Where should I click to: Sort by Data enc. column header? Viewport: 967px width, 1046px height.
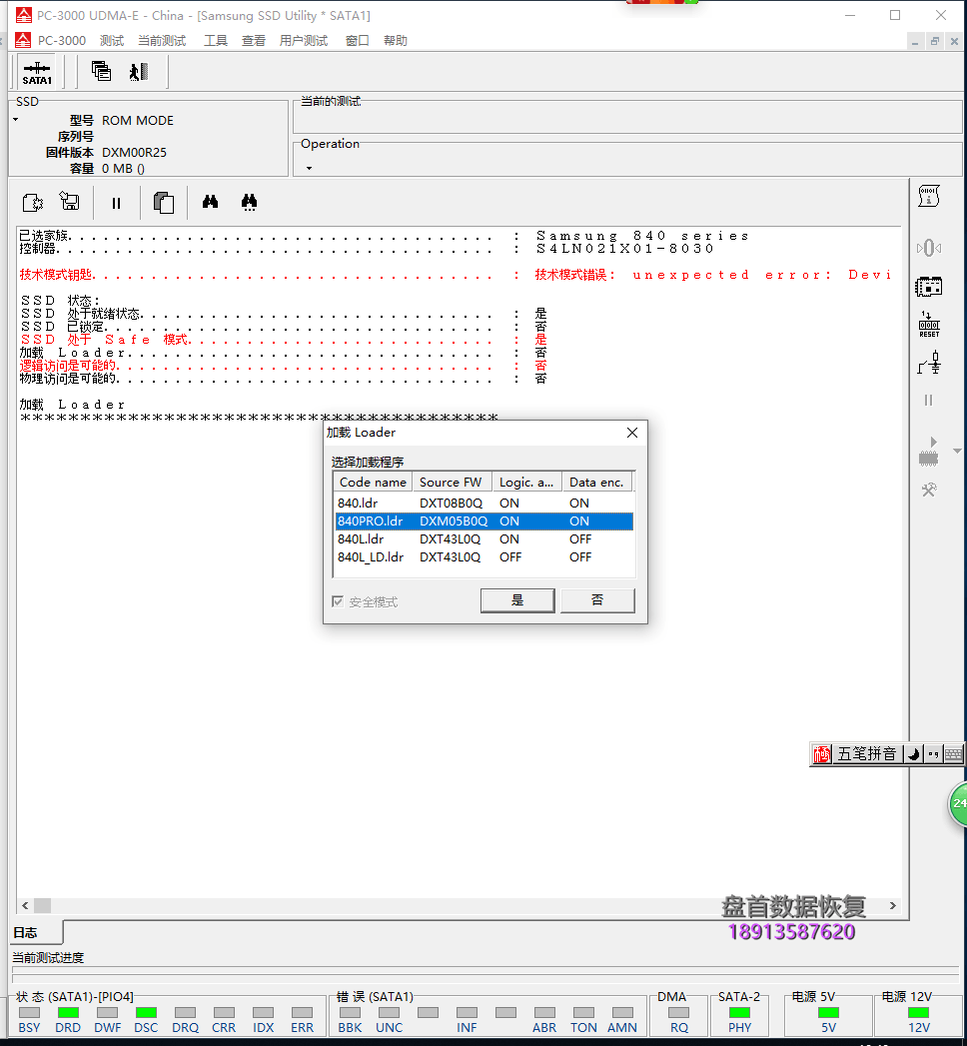[596, 483]
